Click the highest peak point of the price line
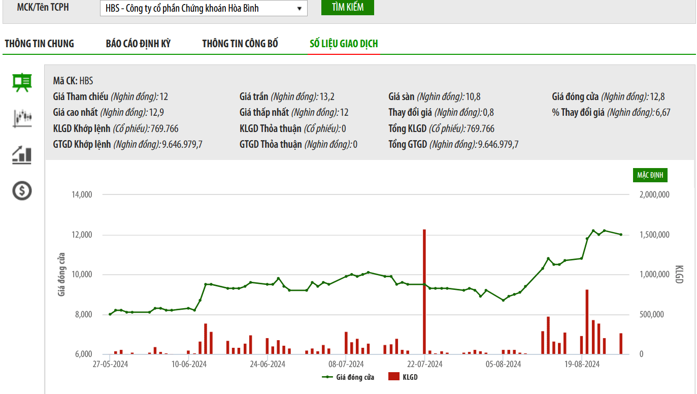 tap(593, 231)
